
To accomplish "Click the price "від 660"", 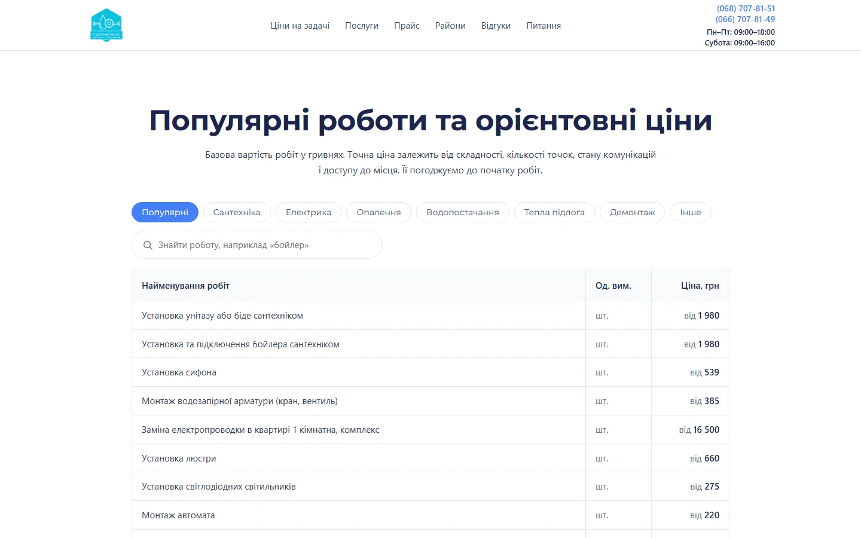I will 704,458.
